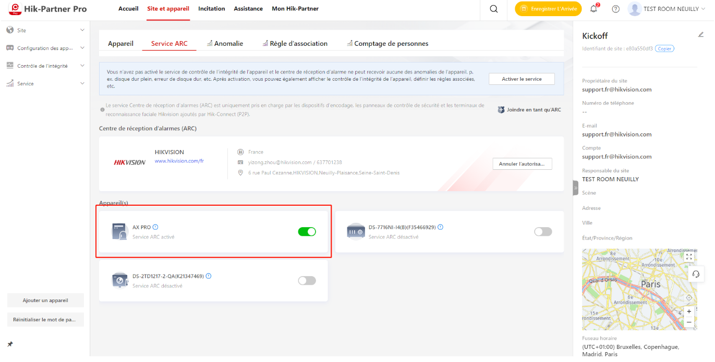Viewport: 715px width, 362px height.
Task: Select the Service ARC tab
Action: click(x=169, y=44)
